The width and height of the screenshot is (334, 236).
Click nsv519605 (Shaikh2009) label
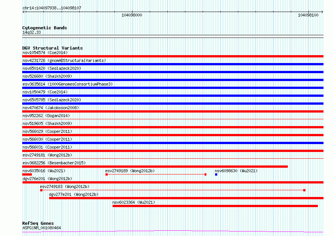coord(47,123)
